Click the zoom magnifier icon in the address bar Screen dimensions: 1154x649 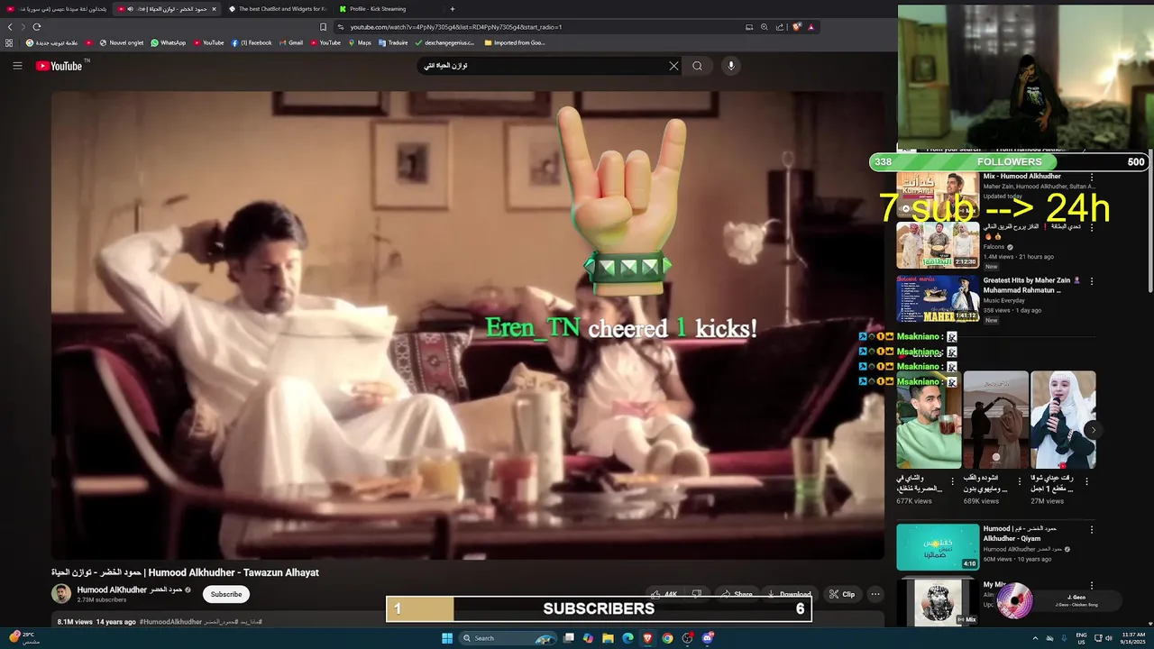point(765,27)
